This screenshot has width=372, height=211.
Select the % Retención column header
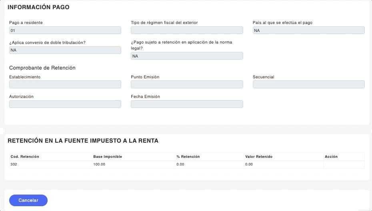pos(188,157)
